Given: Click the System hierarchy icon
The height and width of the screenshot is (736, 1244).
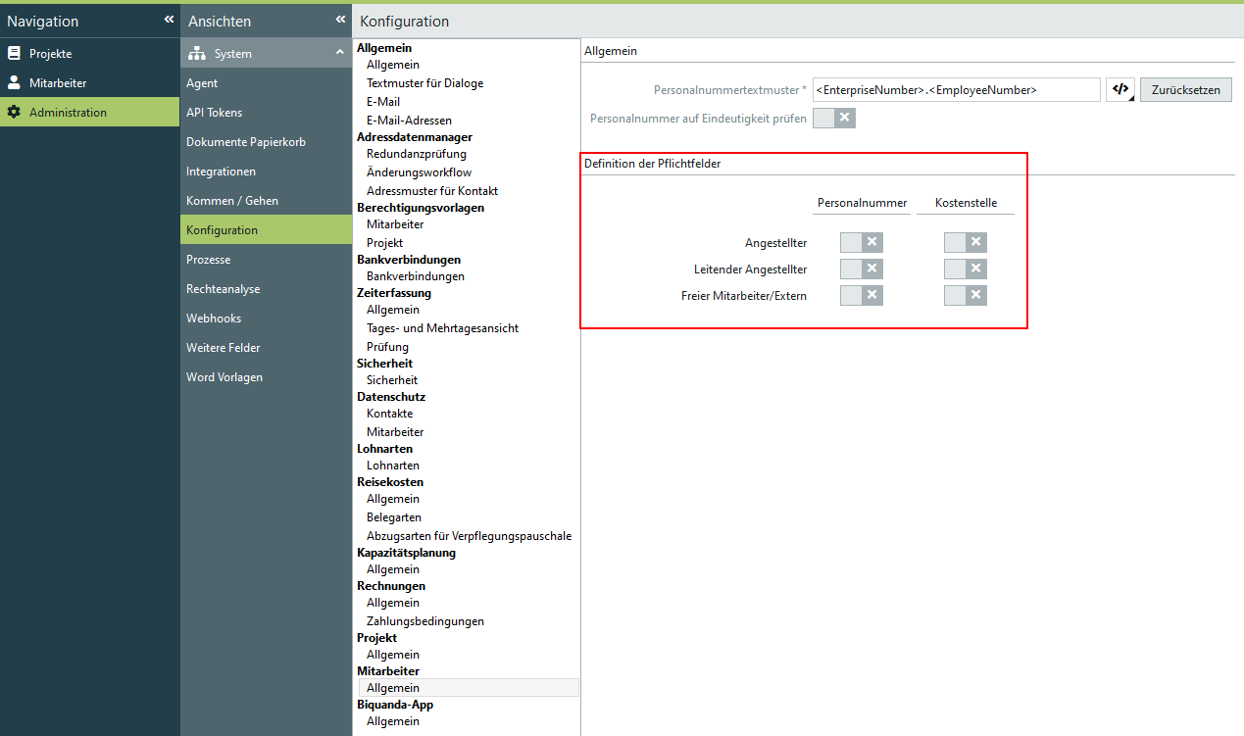Looking at the screenshot, I should [x=196, y=54].
